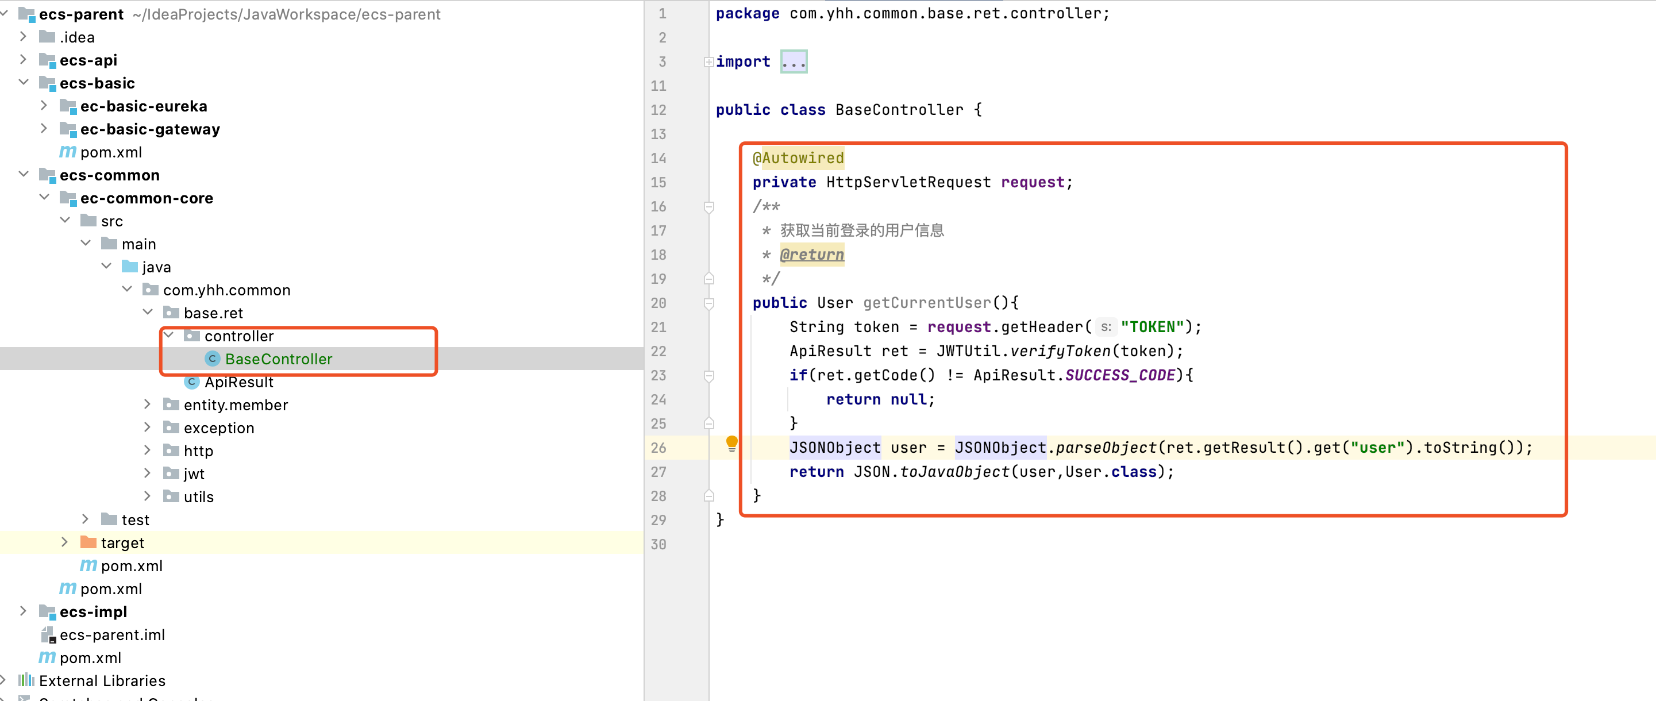The width and height of the screenshot is (1656, 701).
Task: Click the Maven icon of ecs-basic pom.xml
Action: pos(67,152)
